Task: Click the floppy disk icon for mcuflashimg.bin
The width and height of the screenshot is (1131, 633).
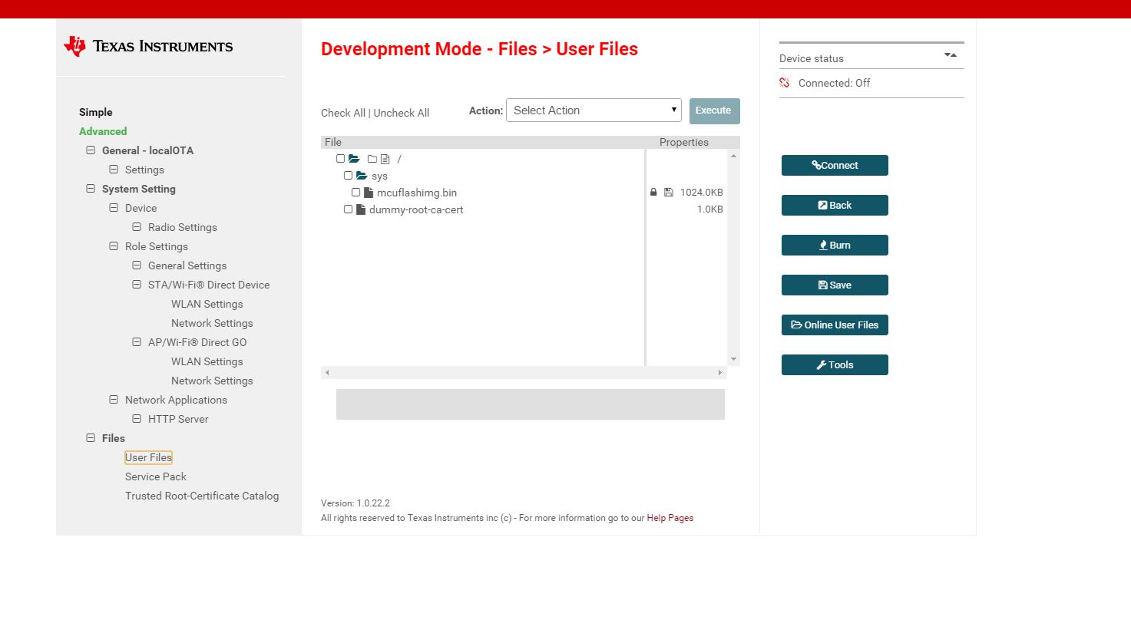Action: (x=669, y=193)
